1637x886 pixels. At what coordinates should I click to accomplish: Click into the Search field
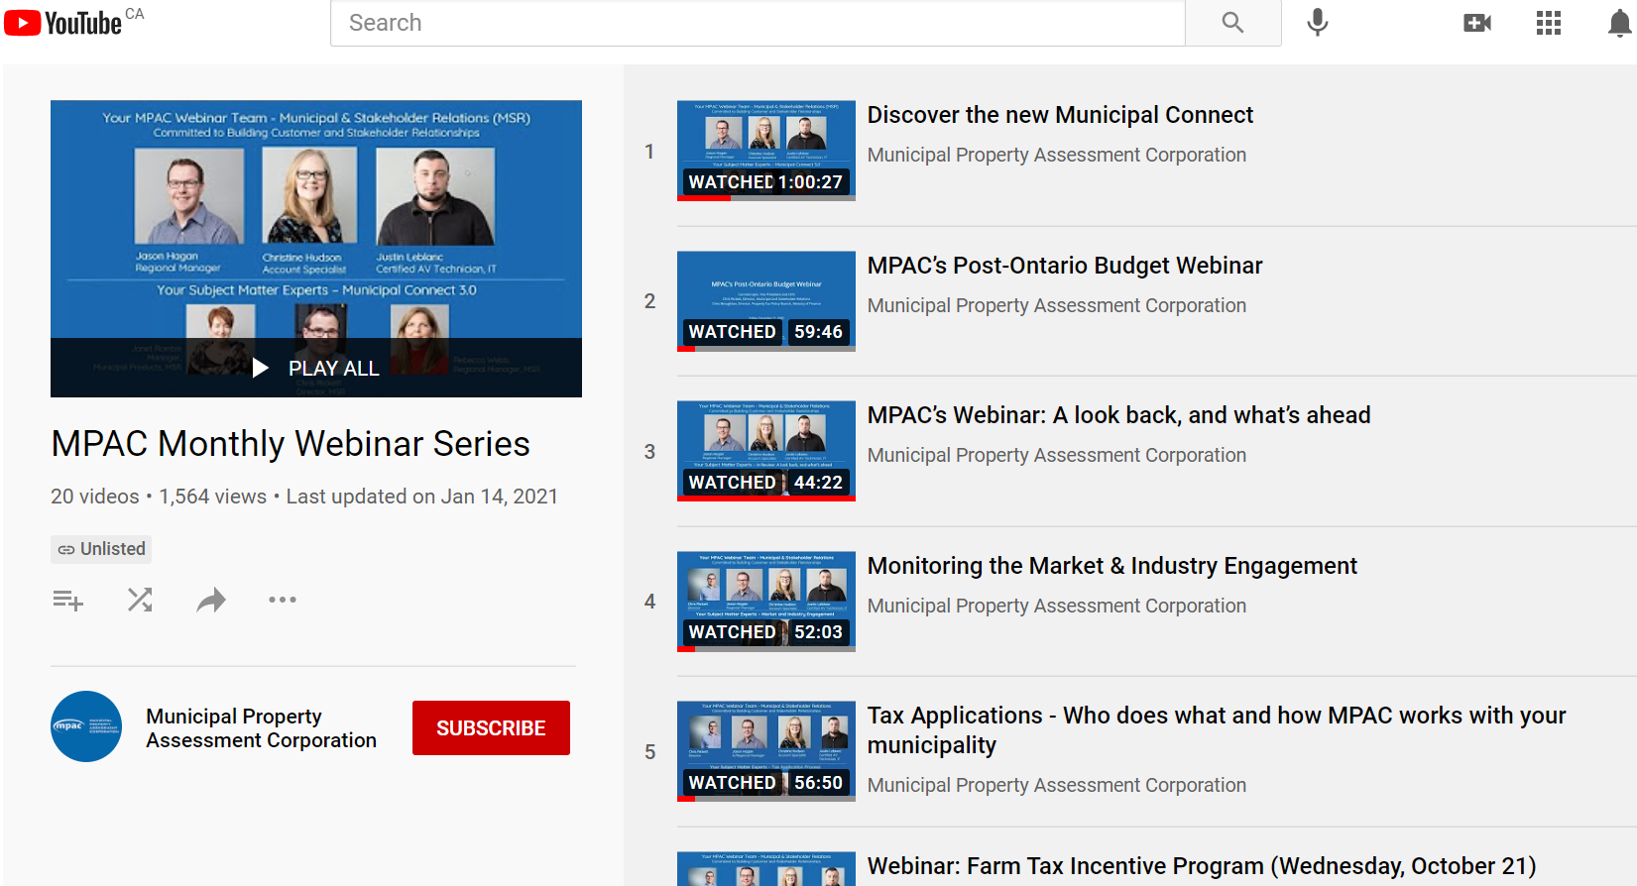[758, 23]
